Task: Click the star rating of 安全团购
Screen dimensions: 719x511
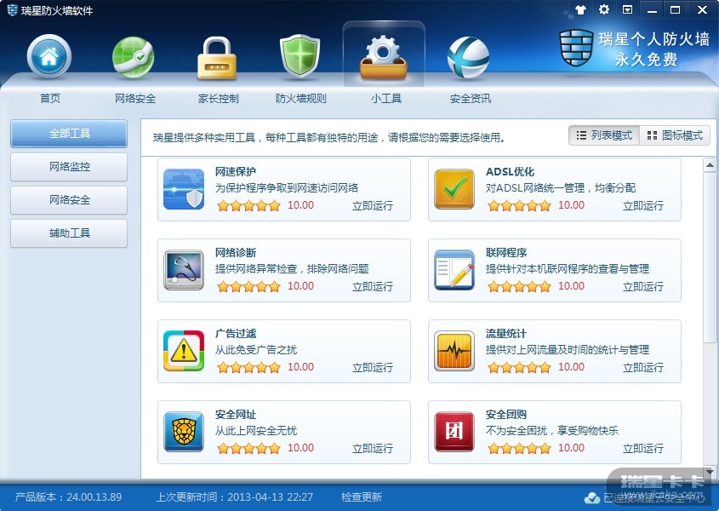Action: (x=520, y=448)
